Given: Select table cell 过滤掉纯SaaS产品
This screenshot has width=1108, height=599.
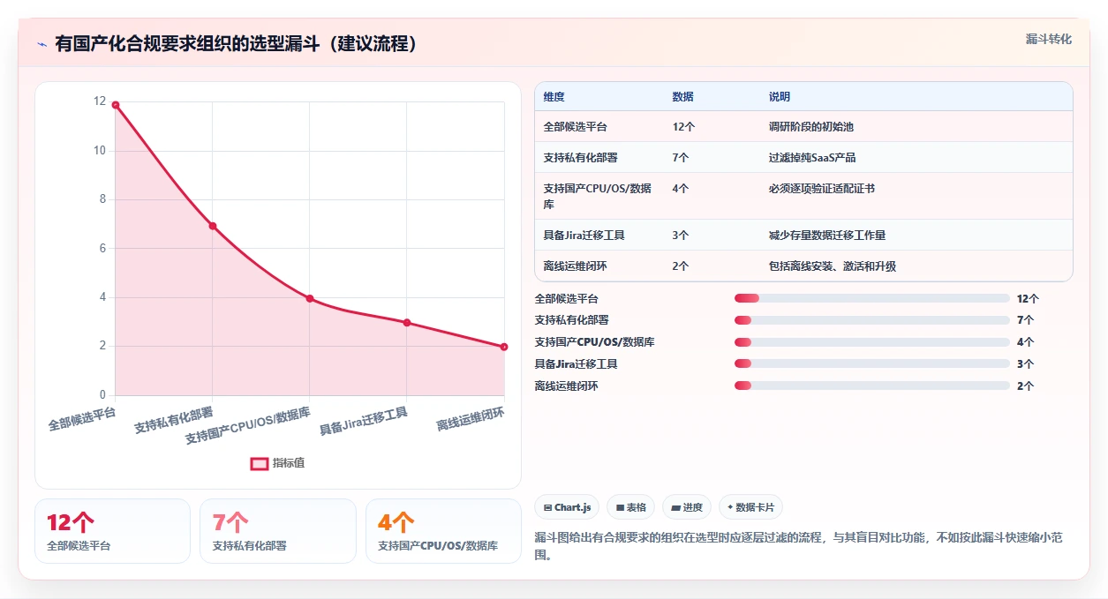Looking at the screenshot, I should click(812, 158).
